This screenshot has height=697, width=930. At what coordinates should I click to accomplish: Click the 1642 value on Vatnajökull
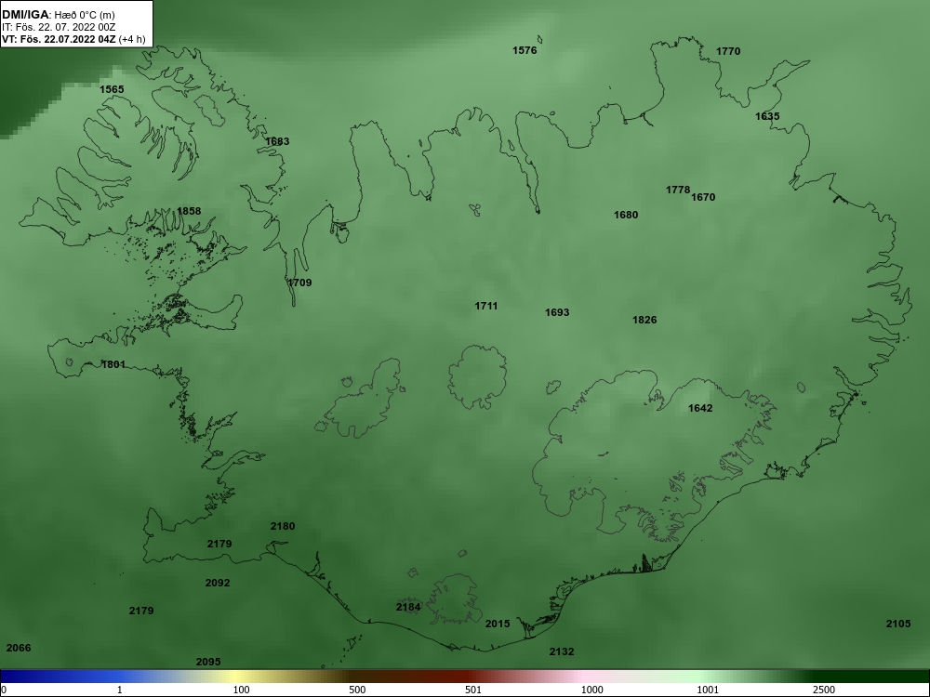700,408
